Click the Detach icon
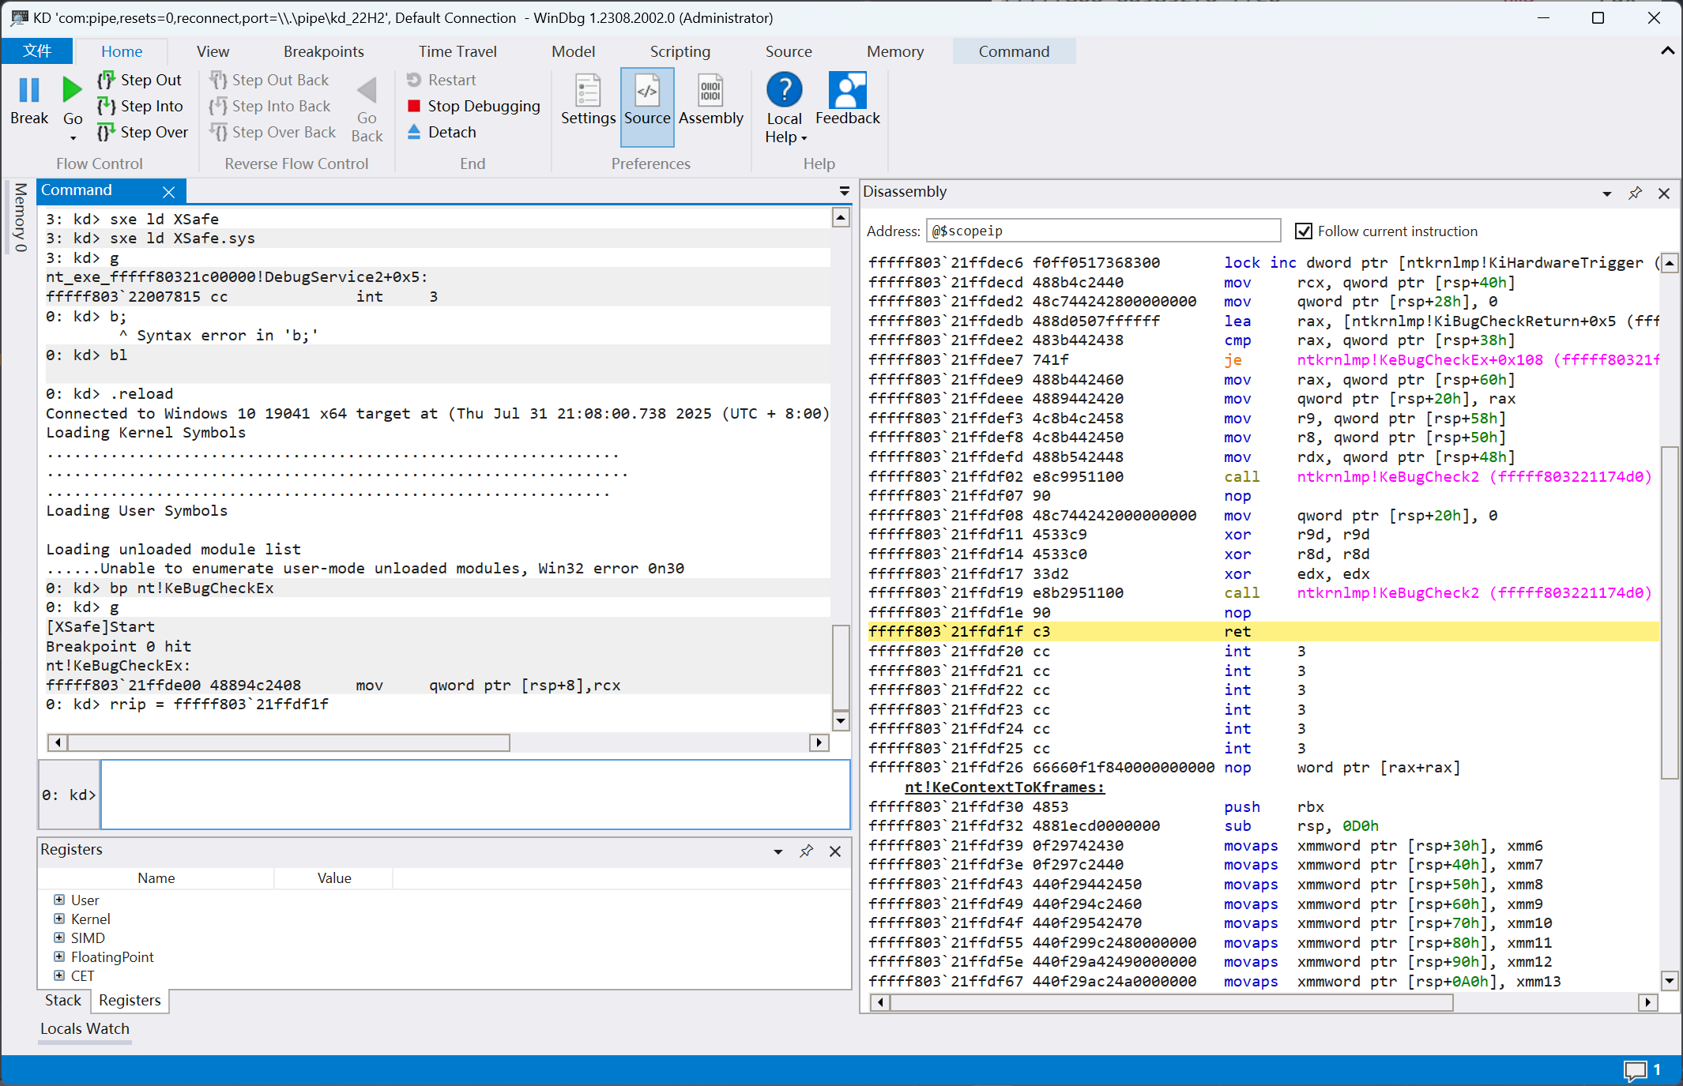1683x1086 pixels. click(x=413, y=132)
